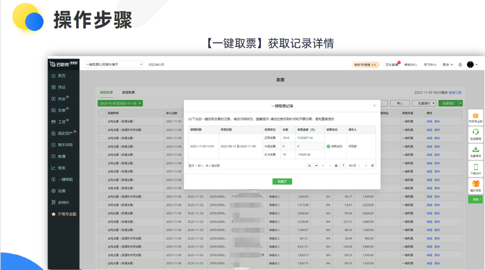Image resolution: width=485 pixels, height=270 pixels.
Task: Expand the arrow next to the user avatar
Action: click(x=476, y=64)
